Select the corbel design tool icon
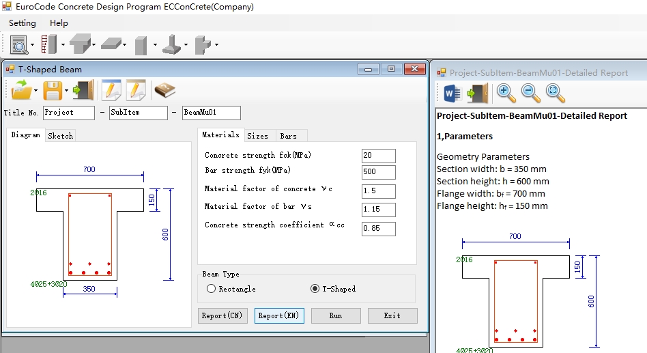The width and height of the screenshot is (647, 353). point(202,44)
